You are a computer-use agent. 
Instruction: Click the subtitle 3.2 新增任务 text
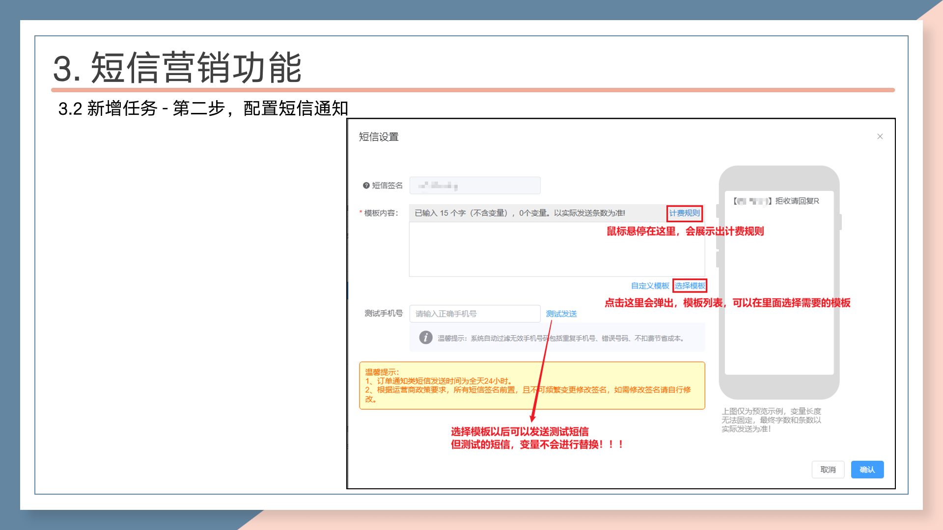(x=202, y=108)
